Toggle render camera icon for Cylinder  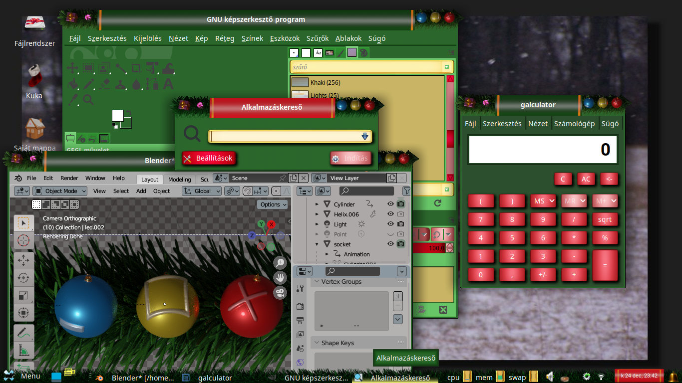pyautogui.click(x=400, y=204)
